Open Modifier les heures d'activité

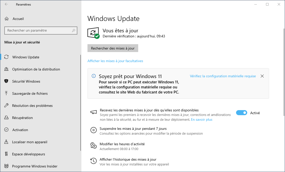pyautogui.click(x=122, y=144)
